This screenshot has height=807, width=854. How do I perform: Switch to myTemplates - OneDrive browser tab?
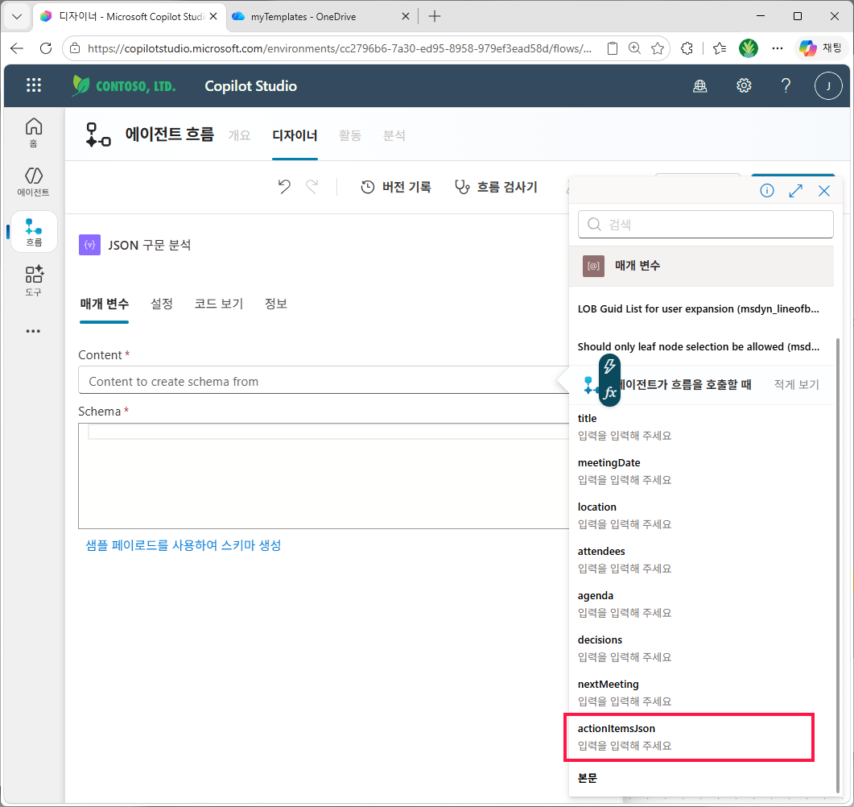[320, 16]
